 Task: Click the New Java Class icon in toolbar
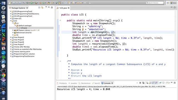coord(43,3)
